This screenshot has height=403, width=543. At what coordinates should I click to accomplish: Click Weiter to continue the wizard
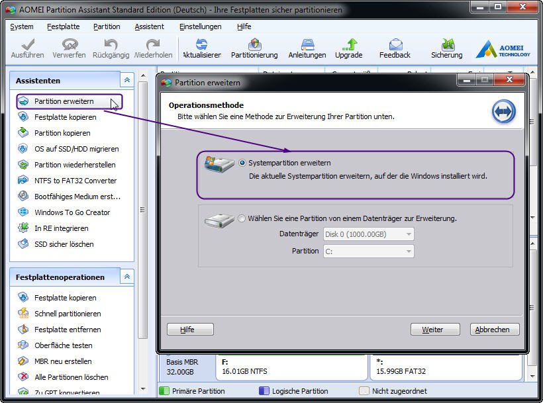(x=435, y=330)
